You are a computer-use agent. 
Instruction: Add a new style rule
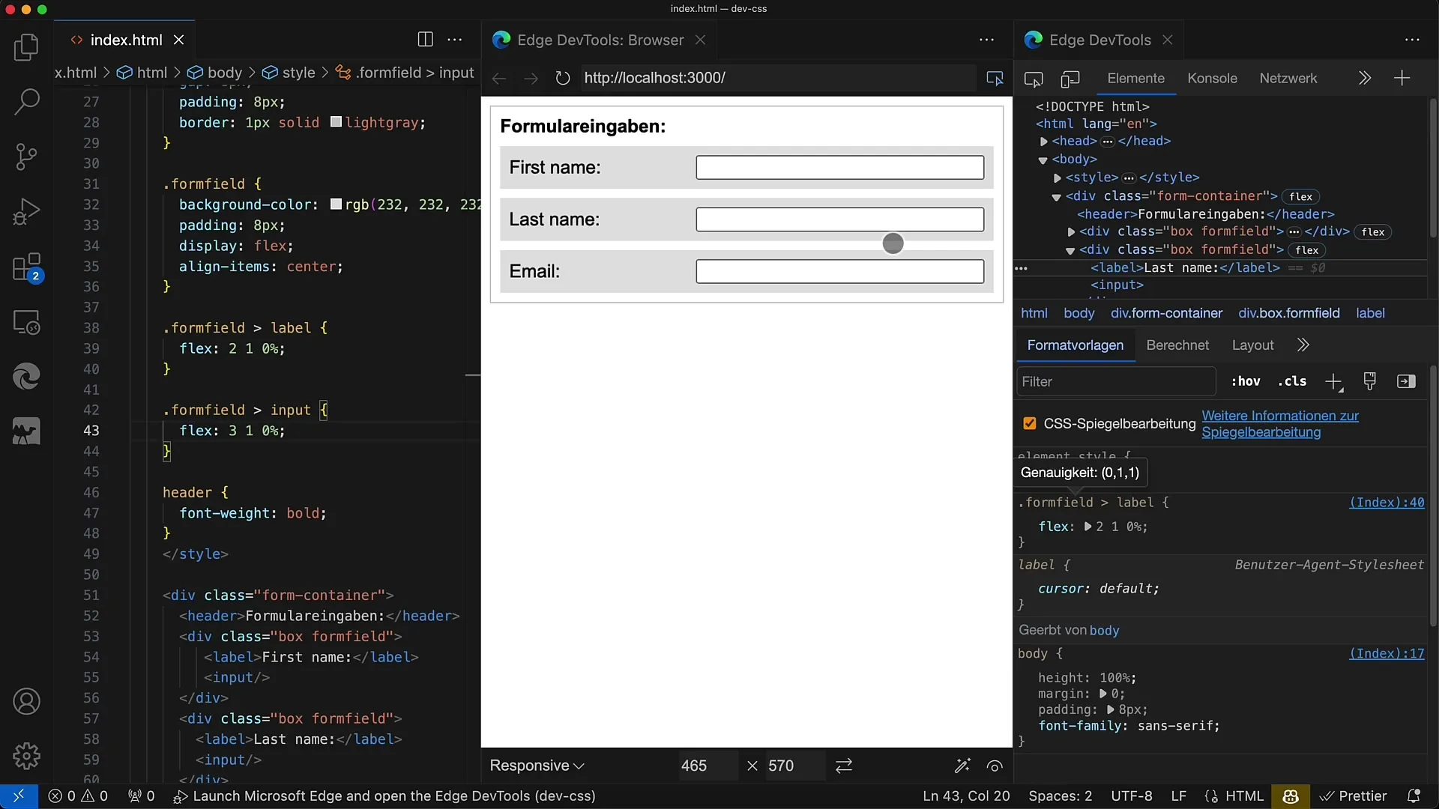pyautogui.click(x=1333, y=382)
